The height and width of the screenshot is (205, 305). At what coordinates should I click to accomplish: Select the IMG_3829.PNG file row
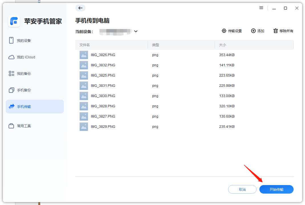click(x=103, y=127)
